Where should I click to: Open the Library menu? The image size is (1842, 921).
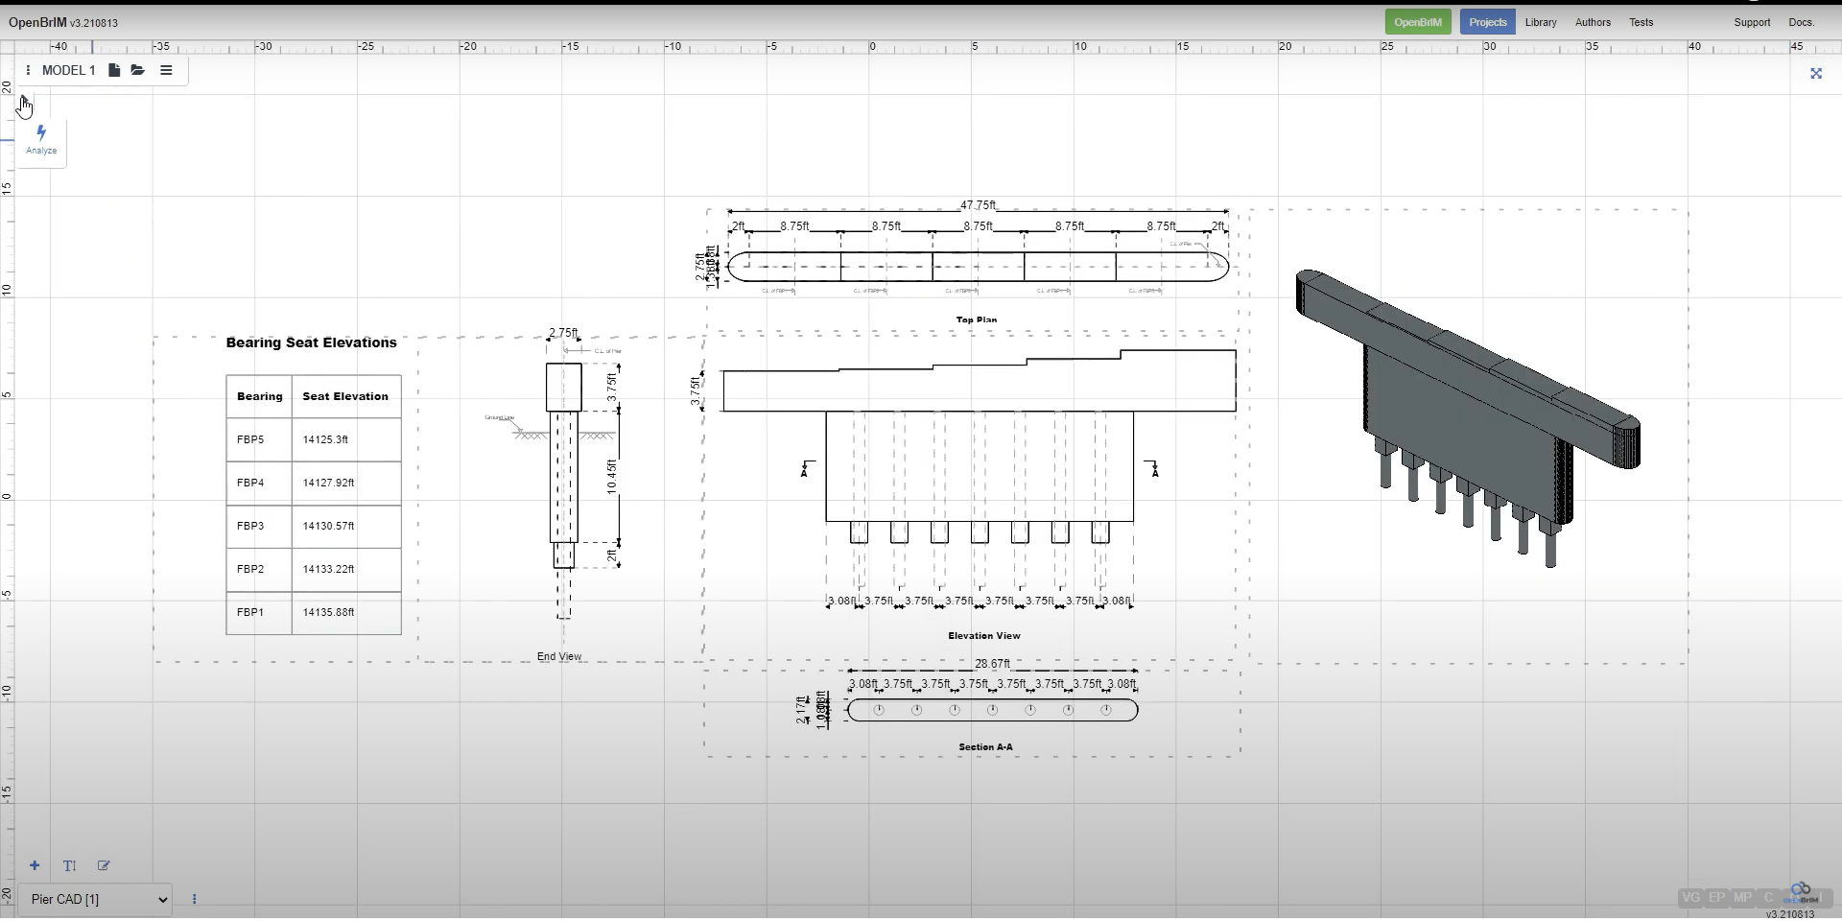pyautogui.click(x=1541, y=22)
